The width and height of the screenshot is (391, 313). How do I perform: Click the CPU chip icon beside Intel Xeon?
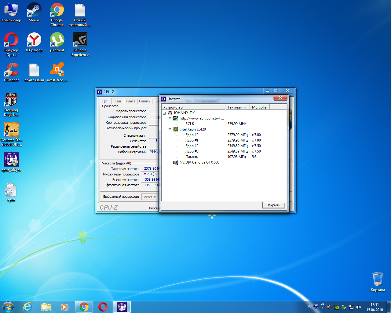tap(176, 129)
